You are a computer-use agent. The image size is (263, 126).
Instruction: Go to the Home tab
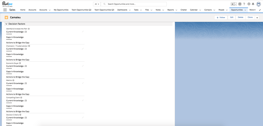coord(23,10)
